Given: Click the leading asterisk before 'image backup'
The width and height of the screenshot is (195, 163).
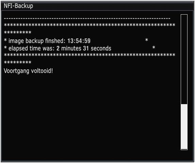Looking at the screenshot, I should coord(5,40).
